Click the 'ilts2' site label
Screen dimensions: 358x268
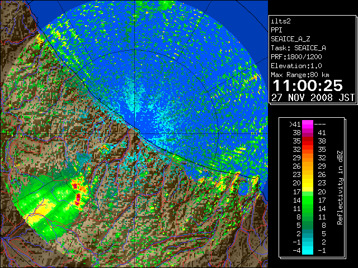click(281, 21)
